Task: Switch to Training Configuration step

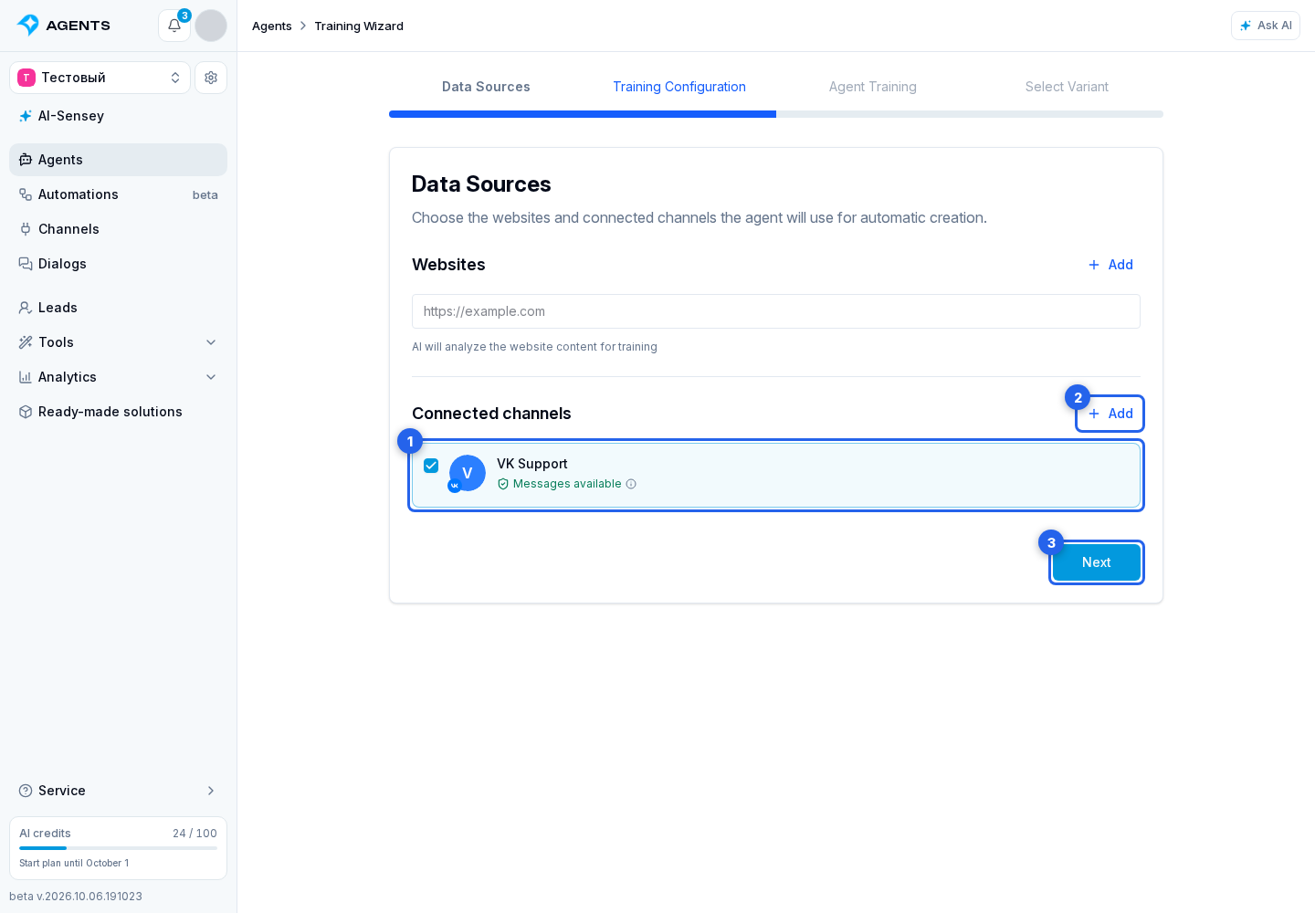Action: (679, 87)
